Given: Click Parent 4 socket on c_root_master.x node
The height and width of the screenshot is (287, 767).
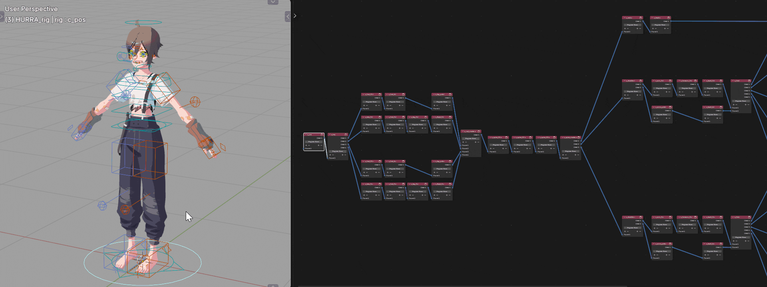Looking at the screenshot, I should point(461,155).
